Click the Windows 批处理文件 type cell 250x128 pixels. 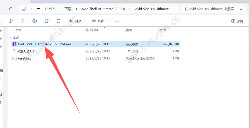click(x=141, y=59)
